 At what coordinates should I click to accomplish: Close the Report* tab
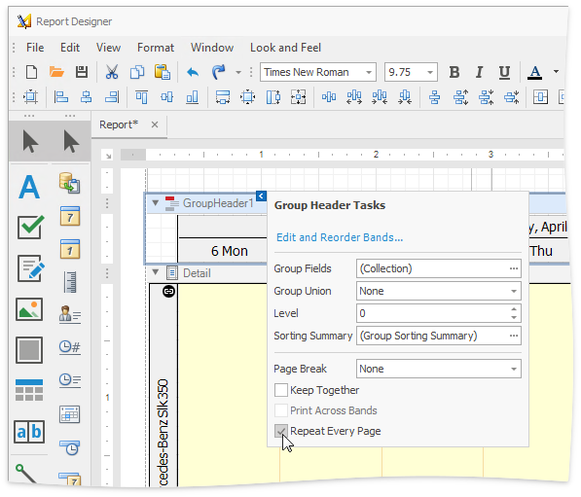tap(155, 124)
